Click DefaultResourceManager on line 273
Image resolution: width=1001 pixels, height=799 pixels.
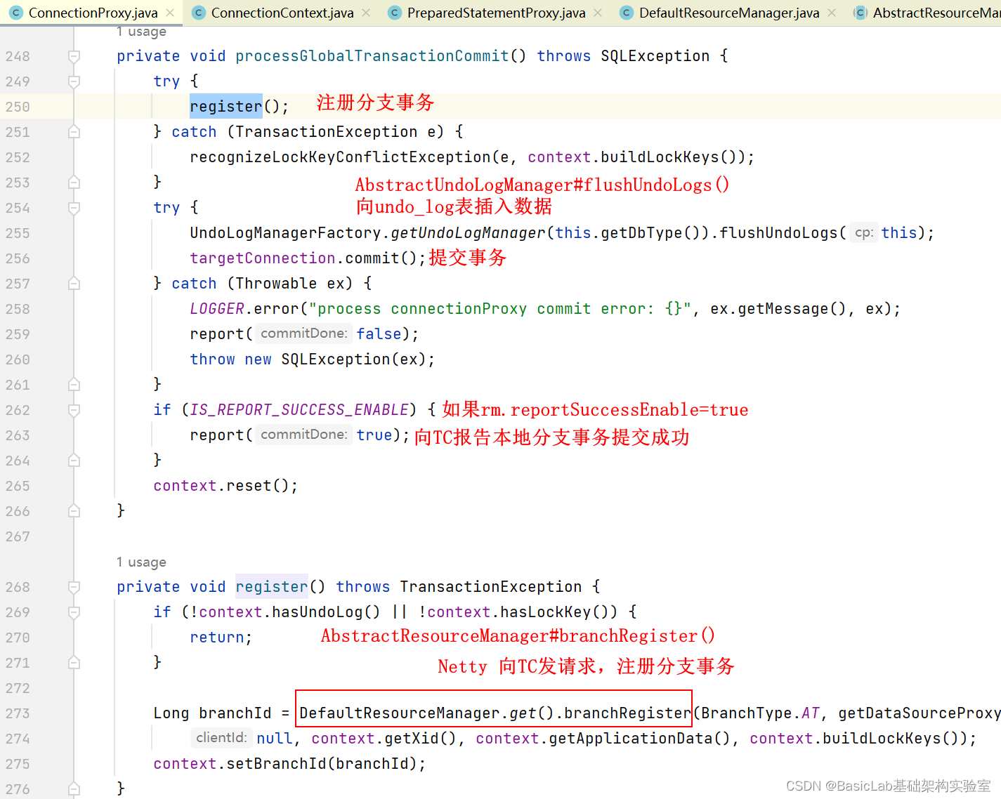(400, 713)
